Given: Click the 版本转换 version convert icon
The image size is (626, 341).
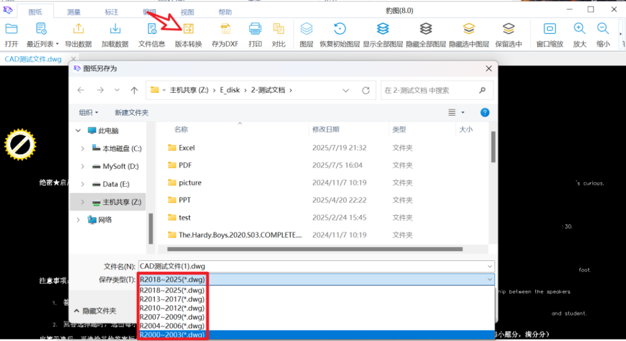Looking at the screenshot, I should (188, 29).
